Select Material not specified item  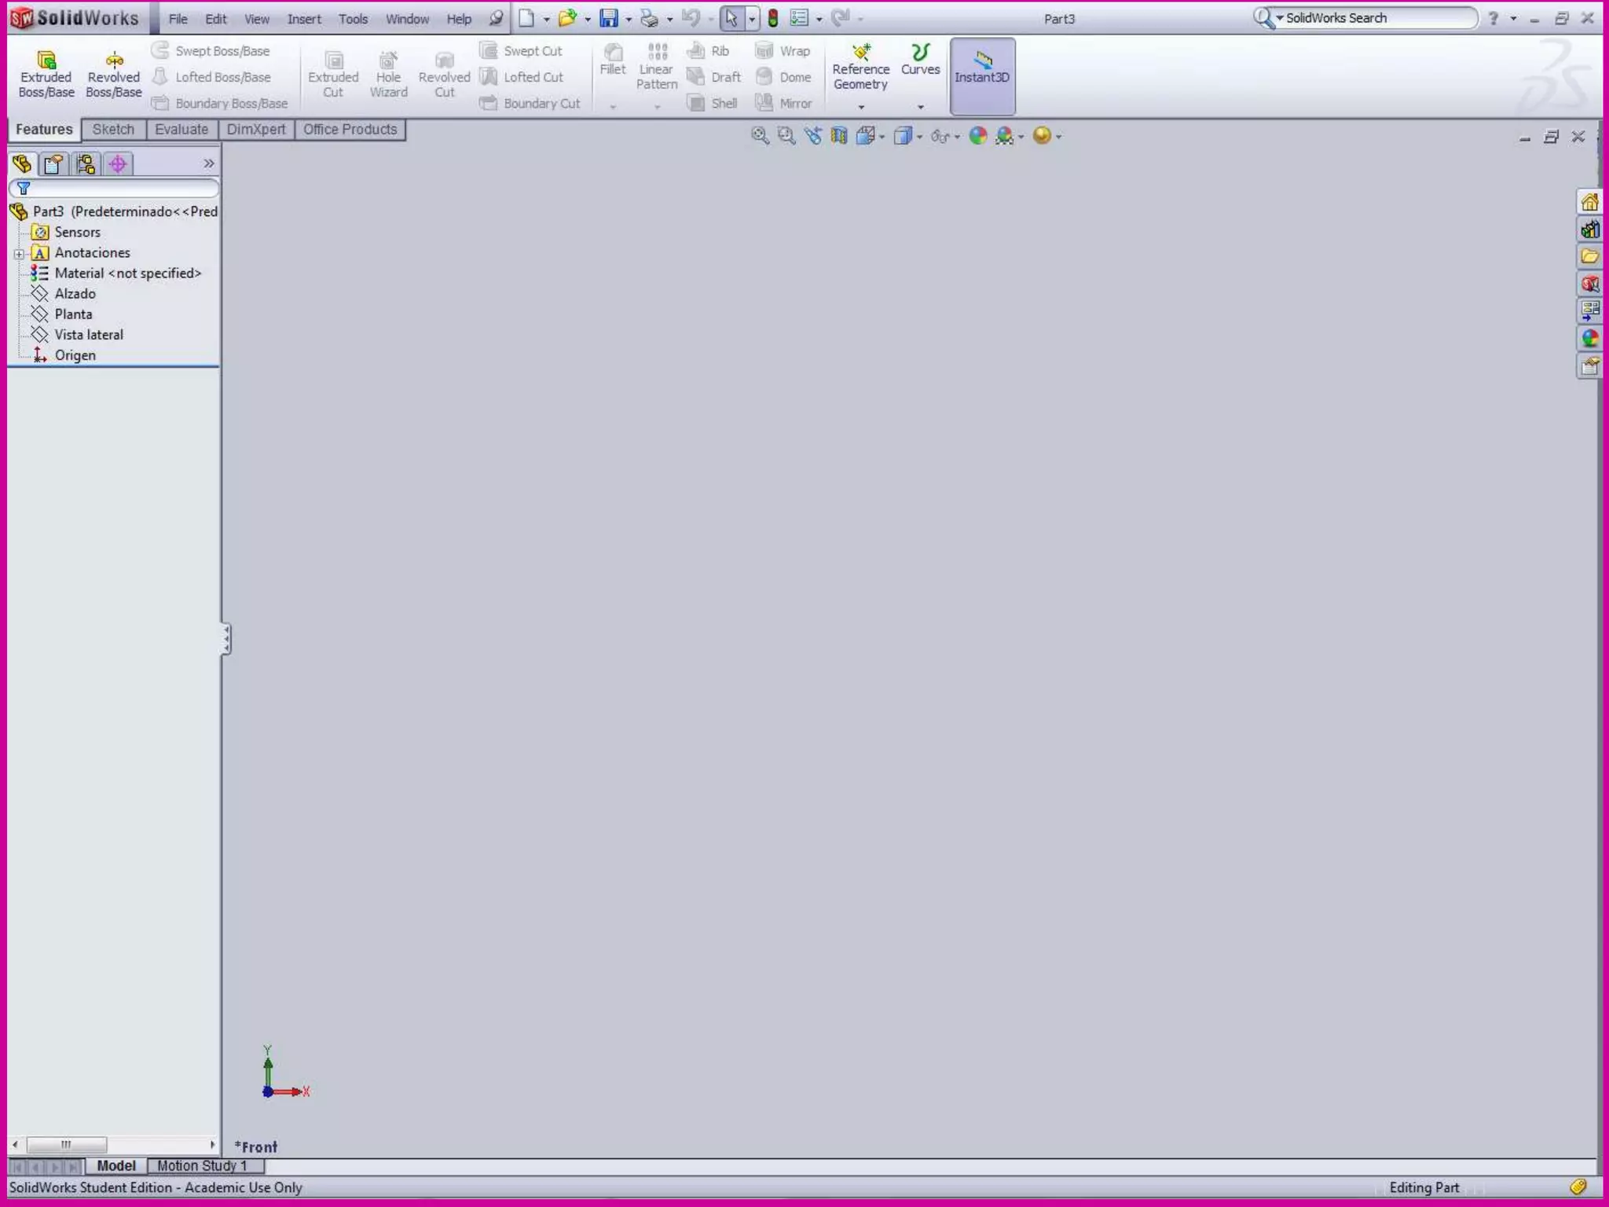(x=127, y=273)
